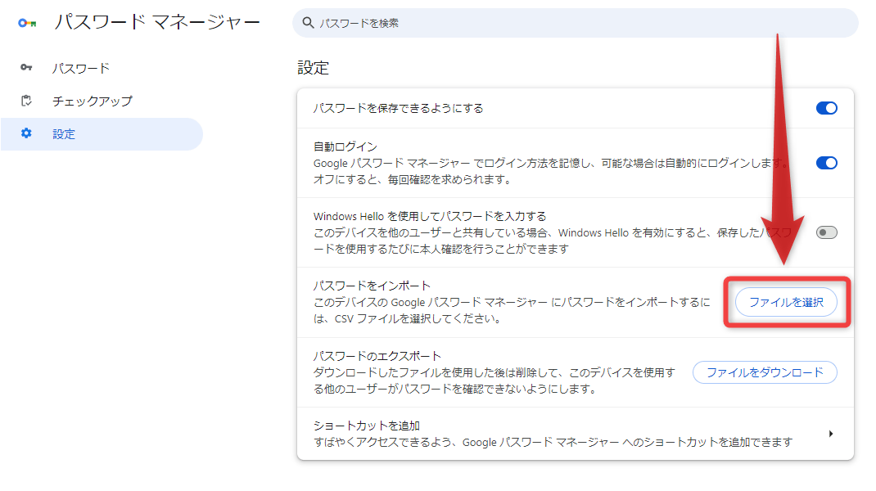Click the search magnifier icon

[308, 23]
